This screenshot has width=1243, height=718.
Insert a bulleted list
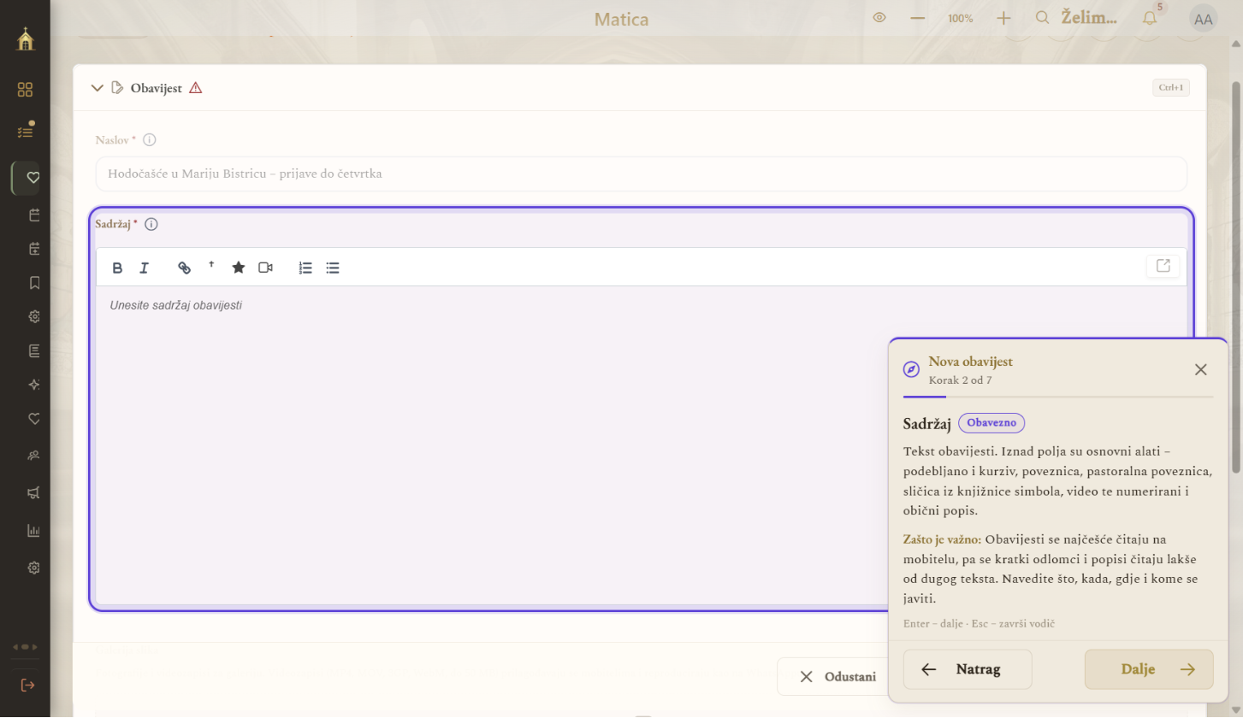tap(333, 268)
